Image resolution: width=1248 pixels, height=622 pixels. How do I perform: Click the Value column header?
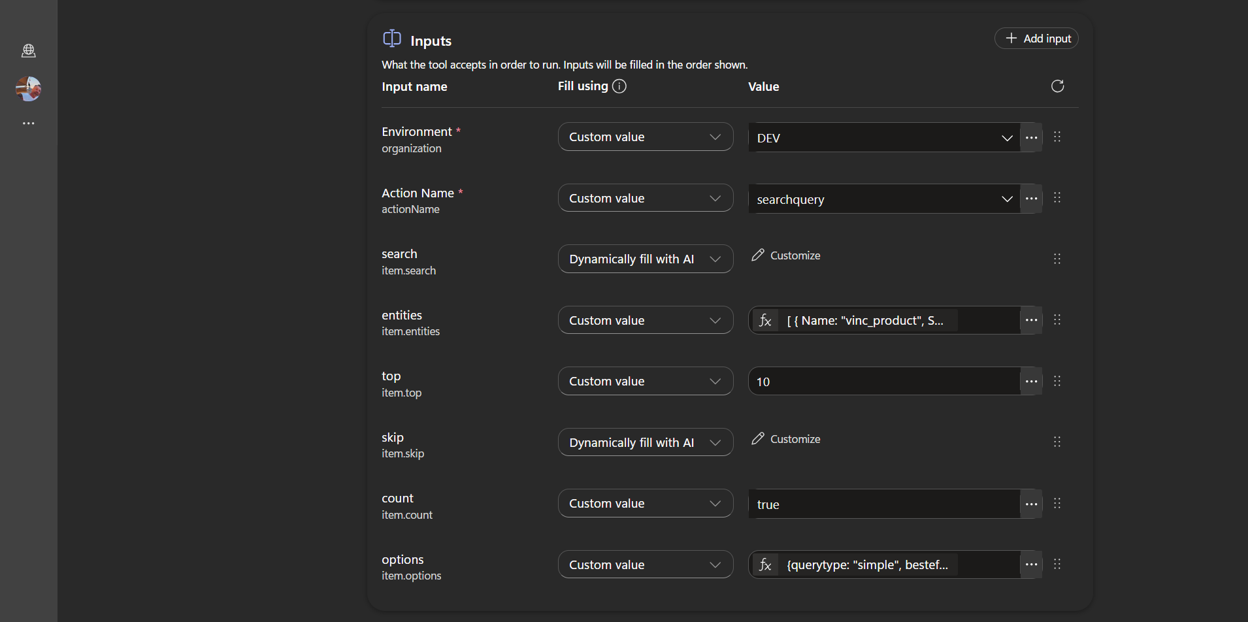point(763,86)
